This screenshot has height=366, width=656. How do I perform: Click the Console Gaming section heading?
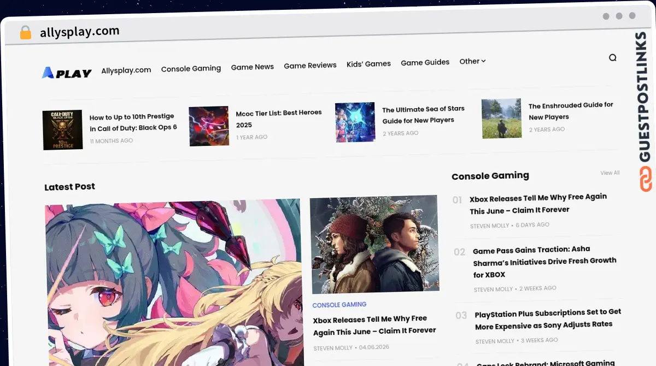490,176
